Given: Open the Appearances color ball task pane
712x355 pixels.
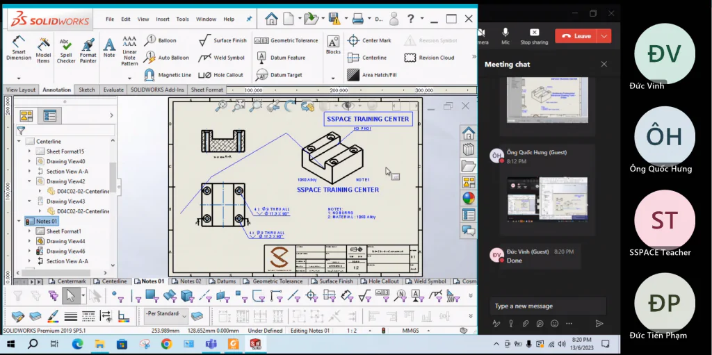Looking at the screenshot, I should pyautogui.click(x=469, y=199).
